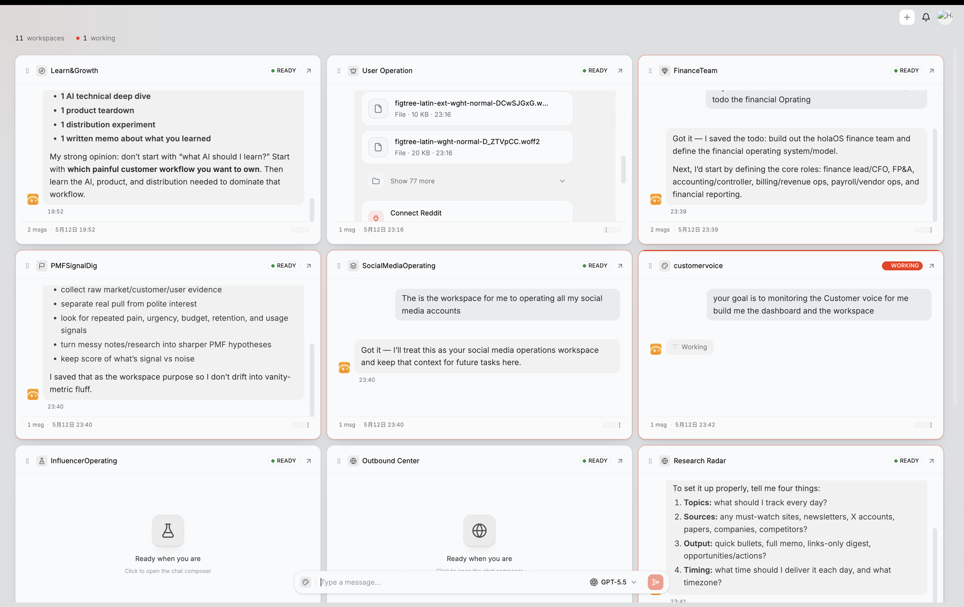Click the User Operation crown icon
Screen dimensions: 964x607
click(353, 71)
